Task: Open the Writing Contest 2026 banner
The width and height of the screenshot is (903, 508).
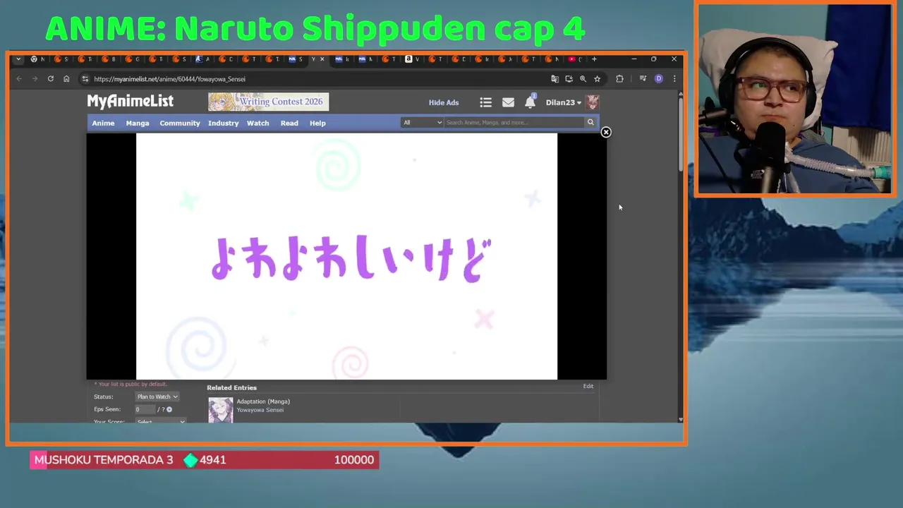Action: (x=268, y=102)
